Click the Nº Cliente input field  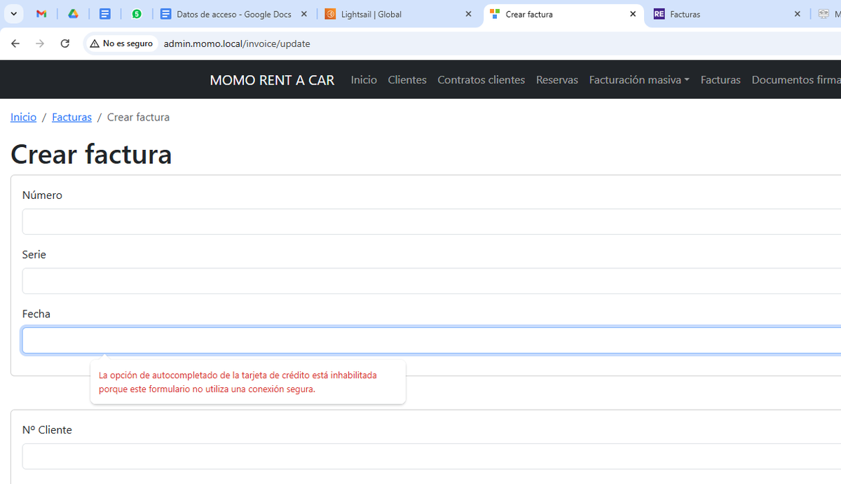click(432, 456)
